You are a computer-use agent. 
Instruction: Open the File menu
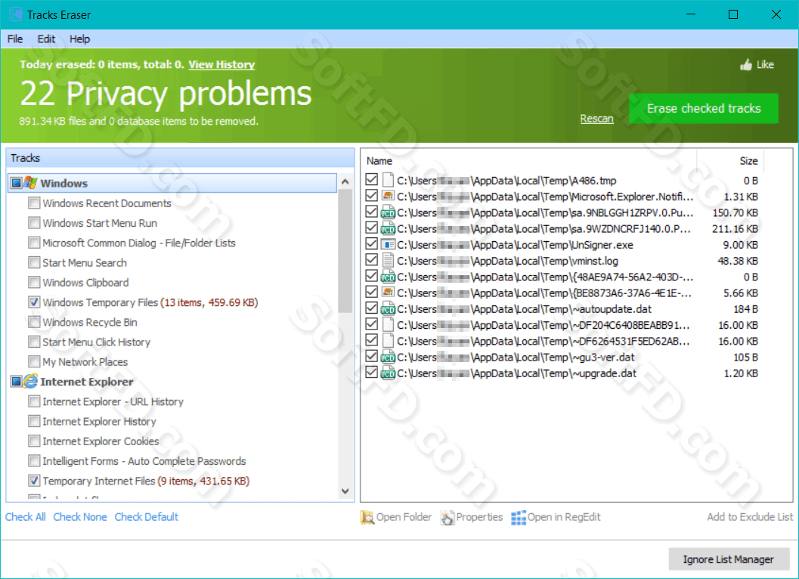15,39
